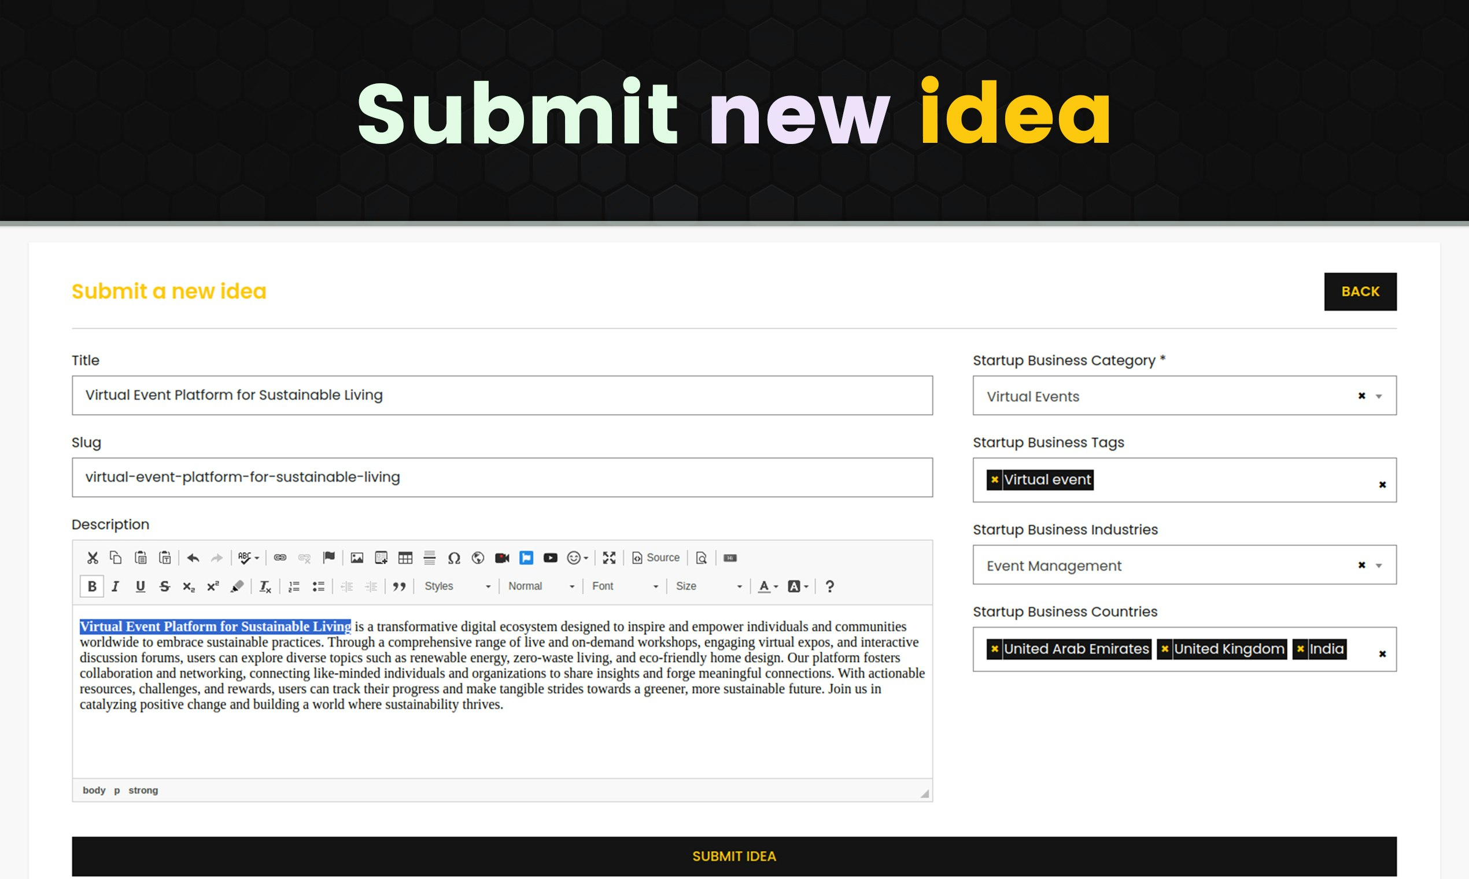The image size is (1469, 879).
Task: Switch editor to Source view
Action: pyautogui.click(x=656, y=557)
